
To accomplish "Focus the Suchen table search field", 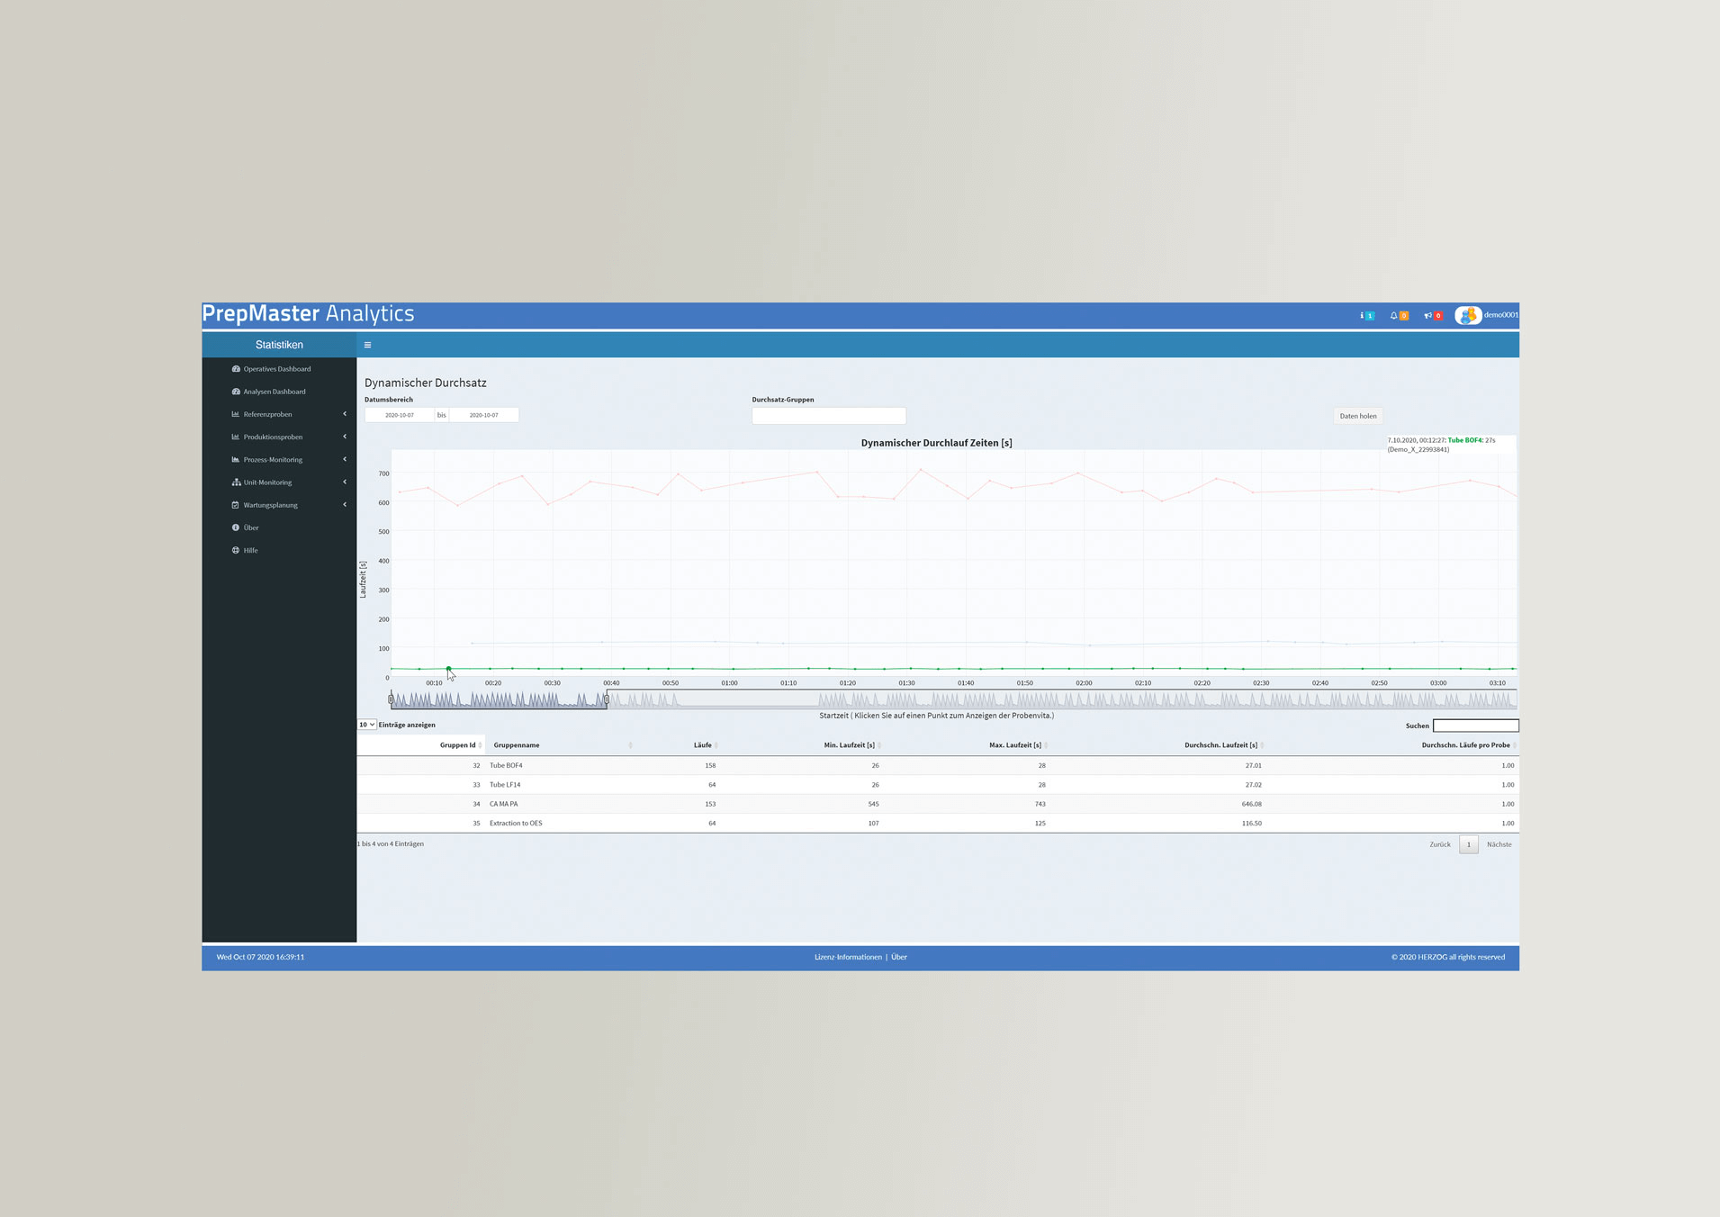I will click(x=1475, y=726).
